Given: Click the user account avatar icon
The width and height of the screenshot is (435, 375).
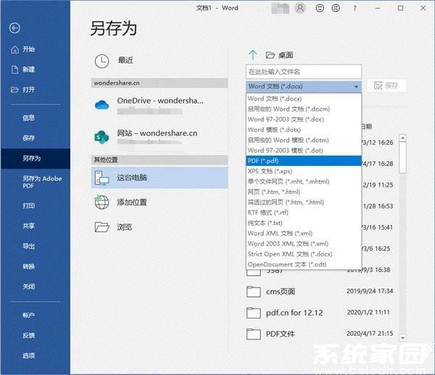Looking at the screenshot, I should tap(301, 8).
